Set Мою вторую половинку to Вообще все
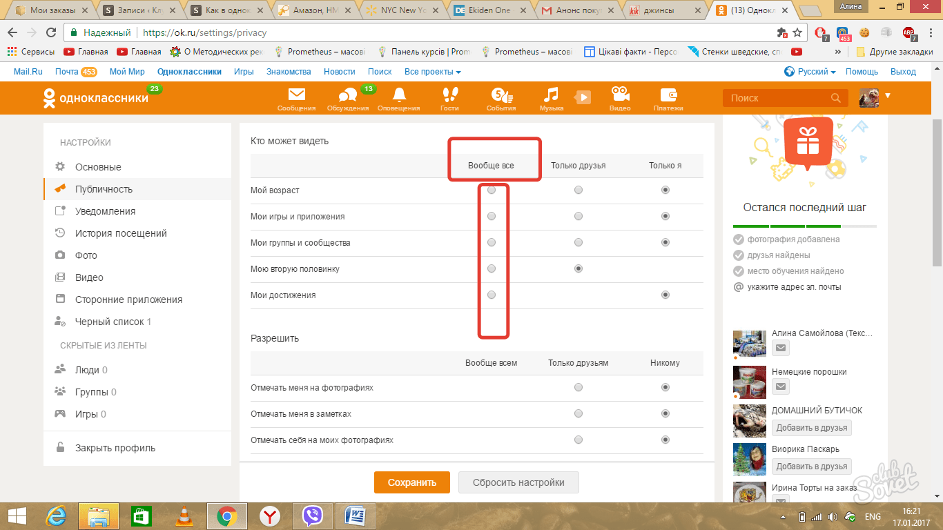 click(492, 268)
